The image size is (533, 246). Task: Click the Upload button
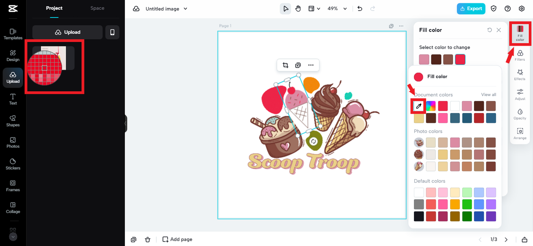67,32
